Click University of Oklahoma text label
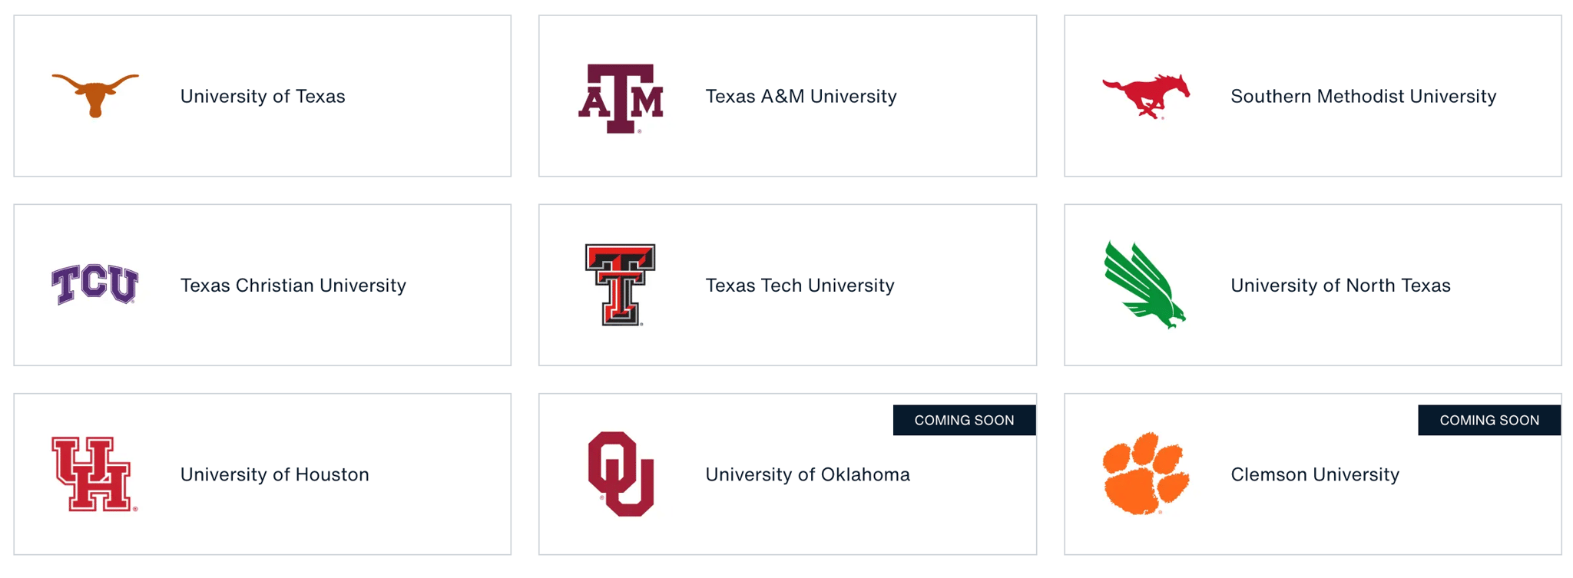This screenshot has width=1573, height=578. 807,474
